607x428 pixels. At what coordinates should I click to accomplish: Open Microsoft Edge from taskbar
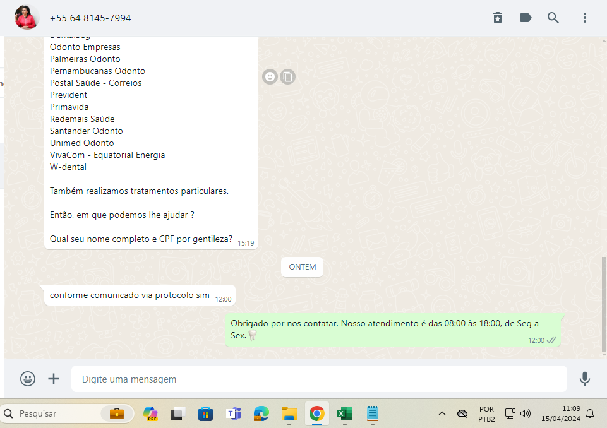click(261, 413)
